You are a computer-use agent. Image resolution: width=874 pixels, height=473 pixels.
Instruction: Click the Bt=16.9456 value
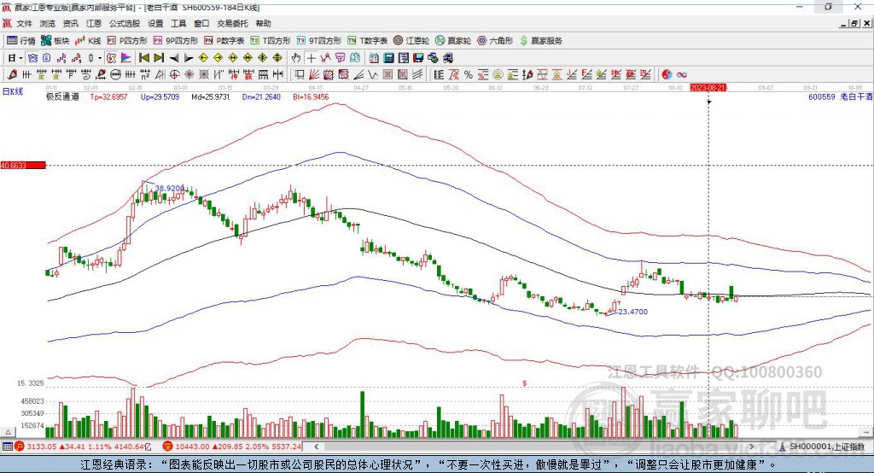pyautogui.click(x=311, y=97)
